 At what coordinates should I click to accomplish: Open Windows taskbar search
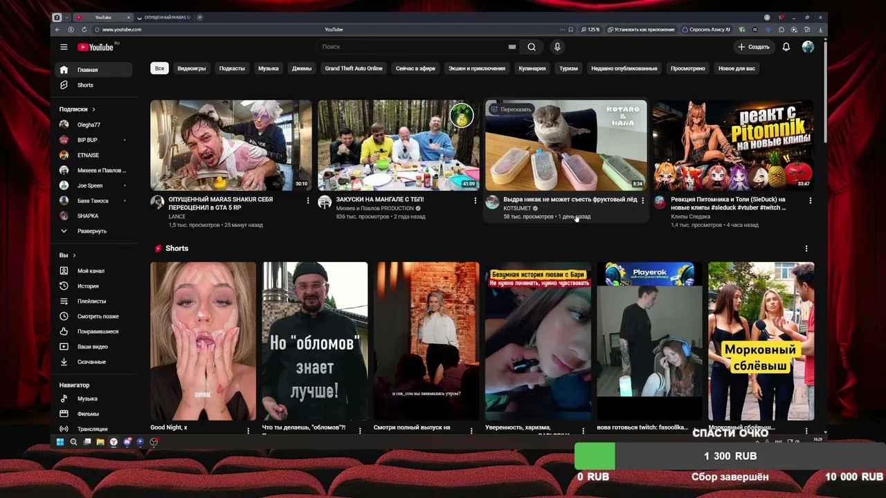tap(73, 442)
